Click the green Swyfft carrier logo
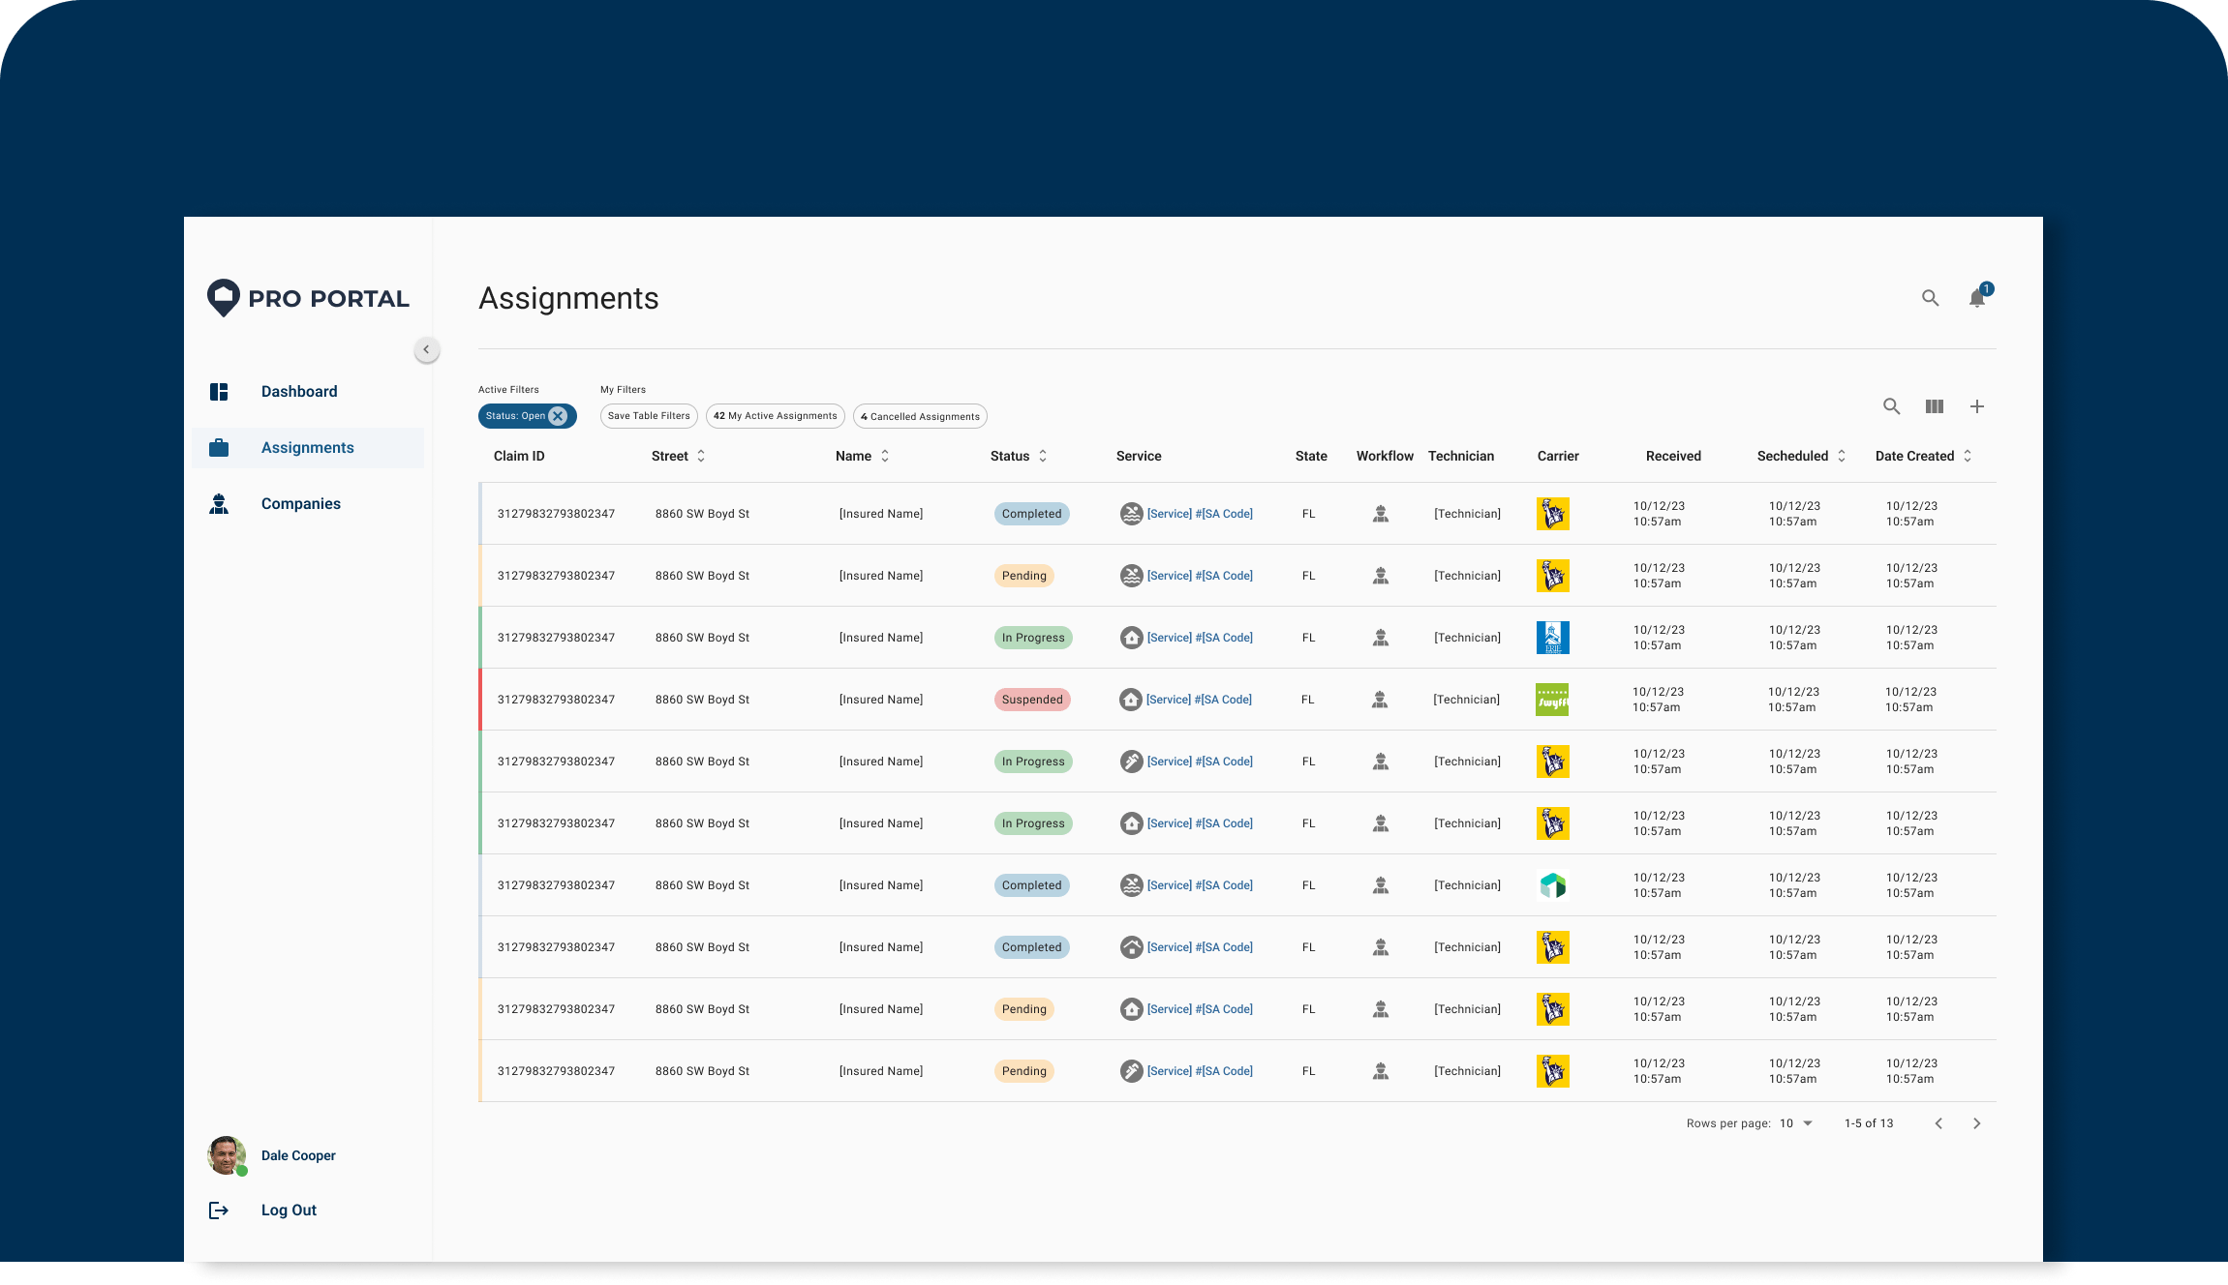The width and height of the screenshot is (2228, 1285). (x=1552, y=700)
